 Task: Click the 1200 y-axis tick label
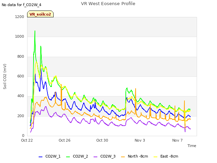tap(20, 17)
